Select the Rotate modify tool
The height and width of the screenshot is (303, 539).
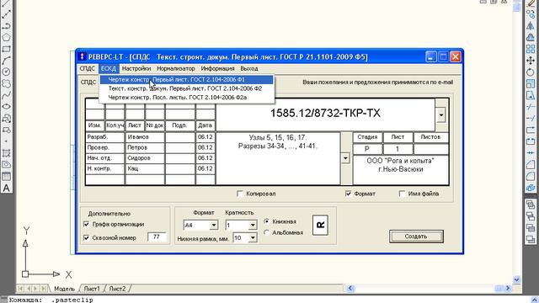531,72
